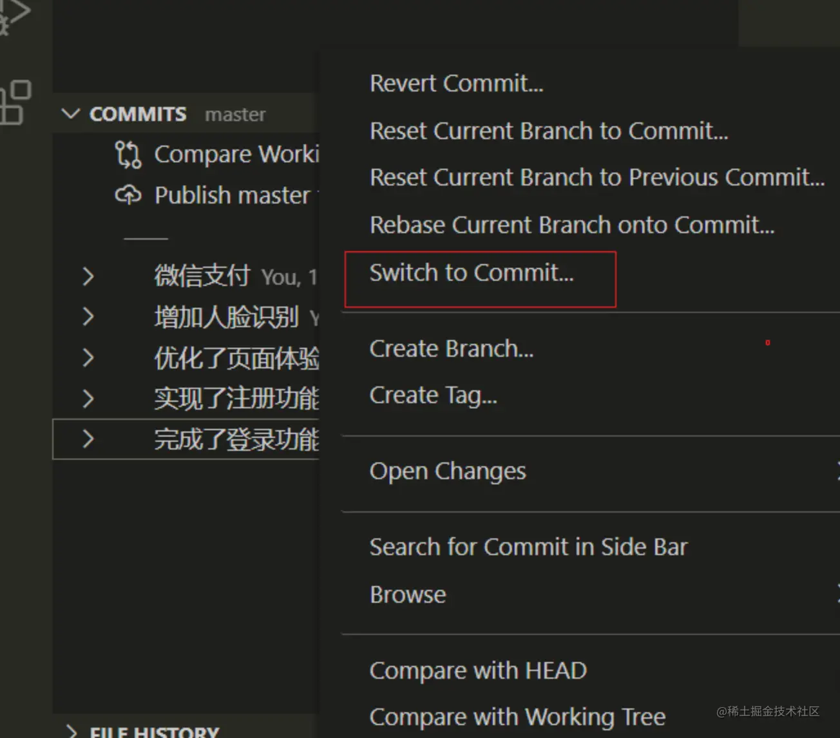
Task: Select the 微信支付 commit text
Action: [202, 276]
